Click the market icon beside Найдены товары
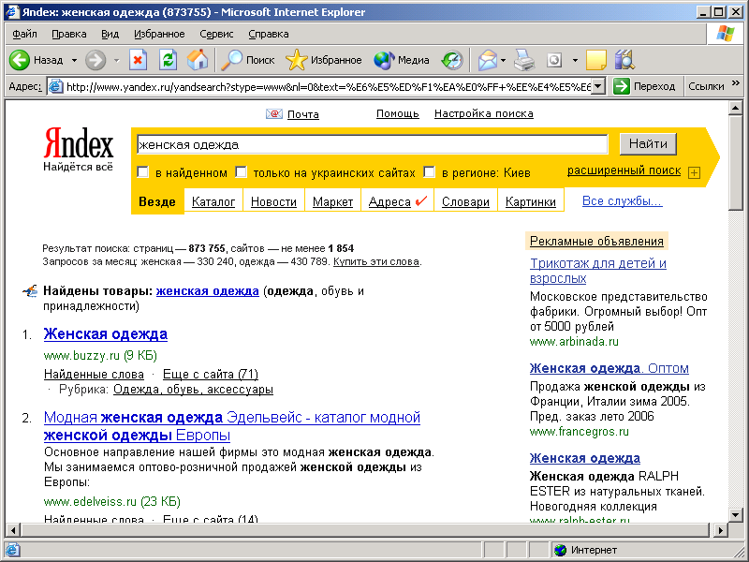This screenshot has height=562, width=749. pyautogui.click(x=30, y=291)
